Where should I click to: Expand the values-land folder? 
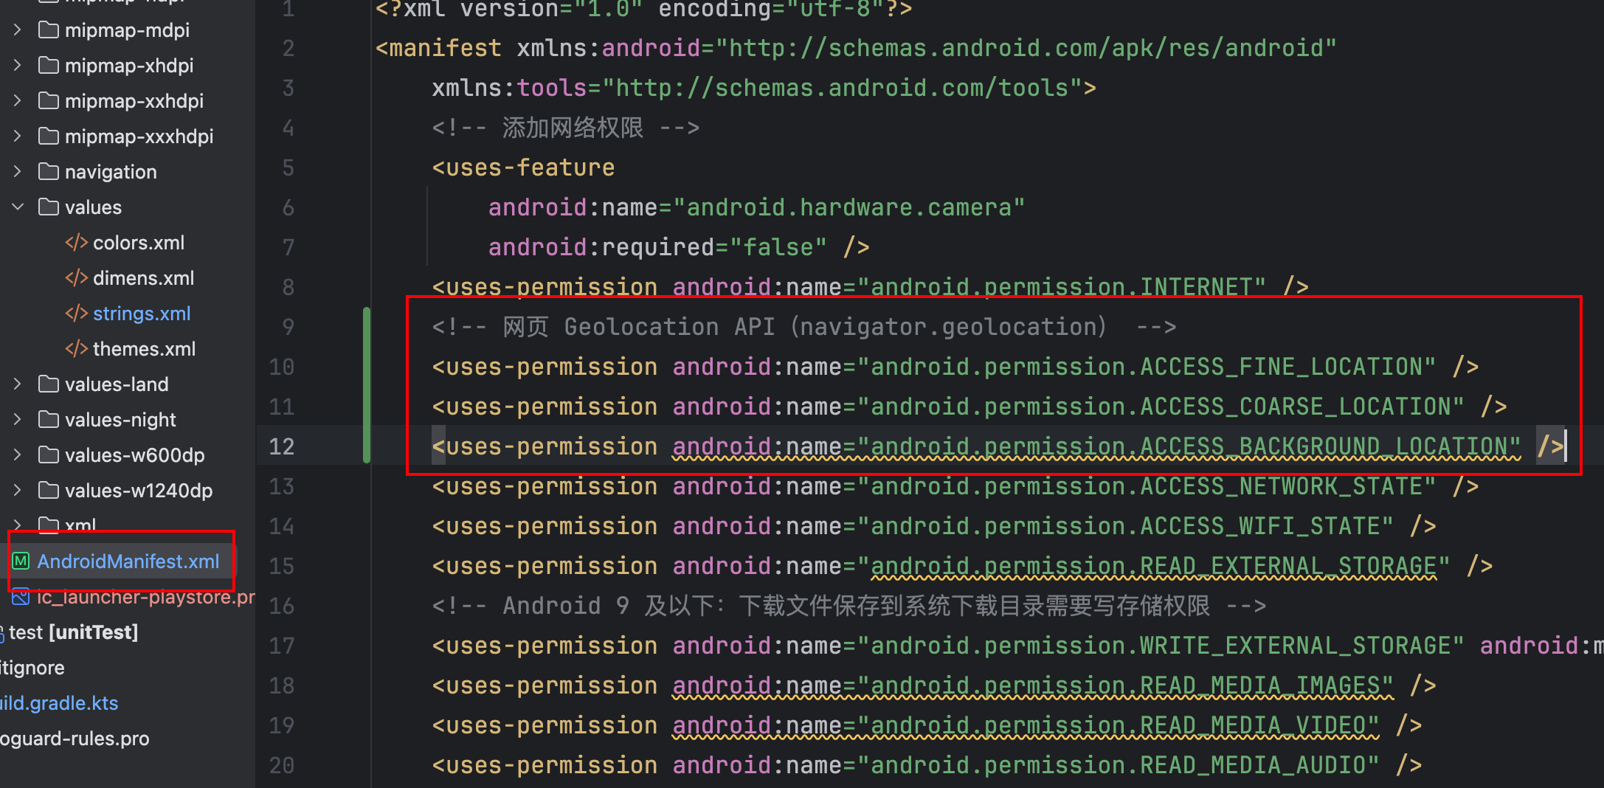pyautogui.click(x=18, y=384)
